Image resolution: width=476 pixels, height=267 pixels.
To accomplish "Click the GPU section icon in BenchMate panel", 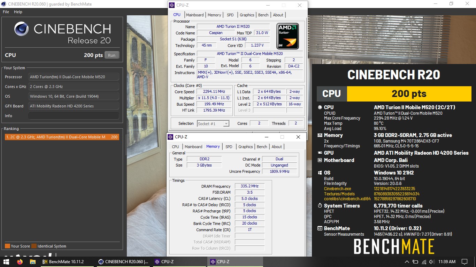I will point(320,153).
